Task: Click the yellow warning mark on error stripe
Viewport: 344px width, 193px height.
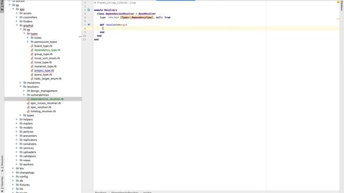Action: tap(338, 19)
